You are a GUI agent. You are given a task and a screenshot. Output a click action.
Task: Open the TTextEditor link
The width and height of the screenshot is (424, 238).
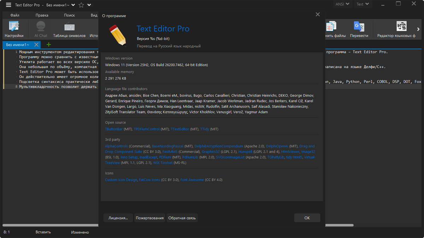180,129
